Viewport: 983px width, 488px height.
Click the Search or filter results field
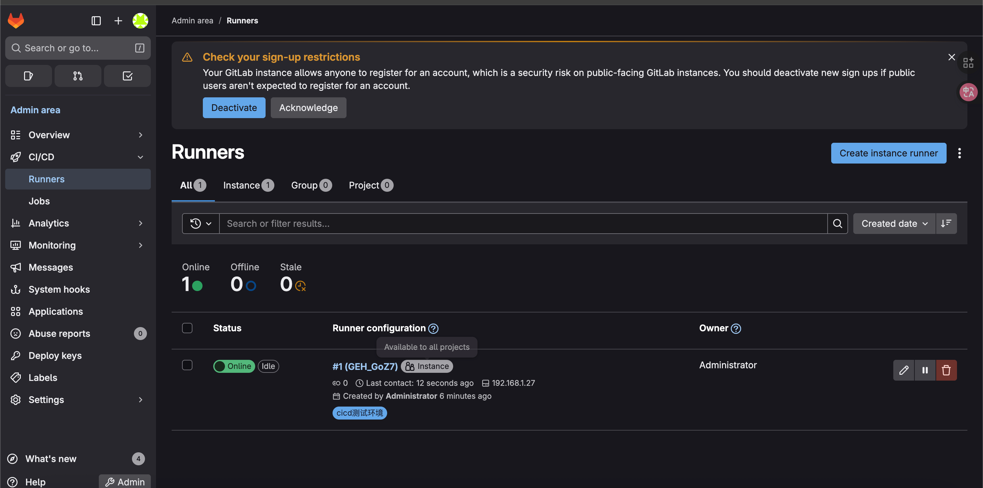(523, 223)
